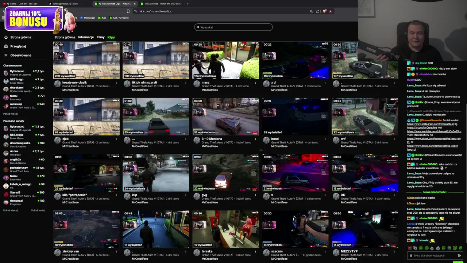The width and height of the screenshot is (467, 263).
Task: Click chat username 'oliwier000000' asking about seba
Action: [x=428, y=164]
